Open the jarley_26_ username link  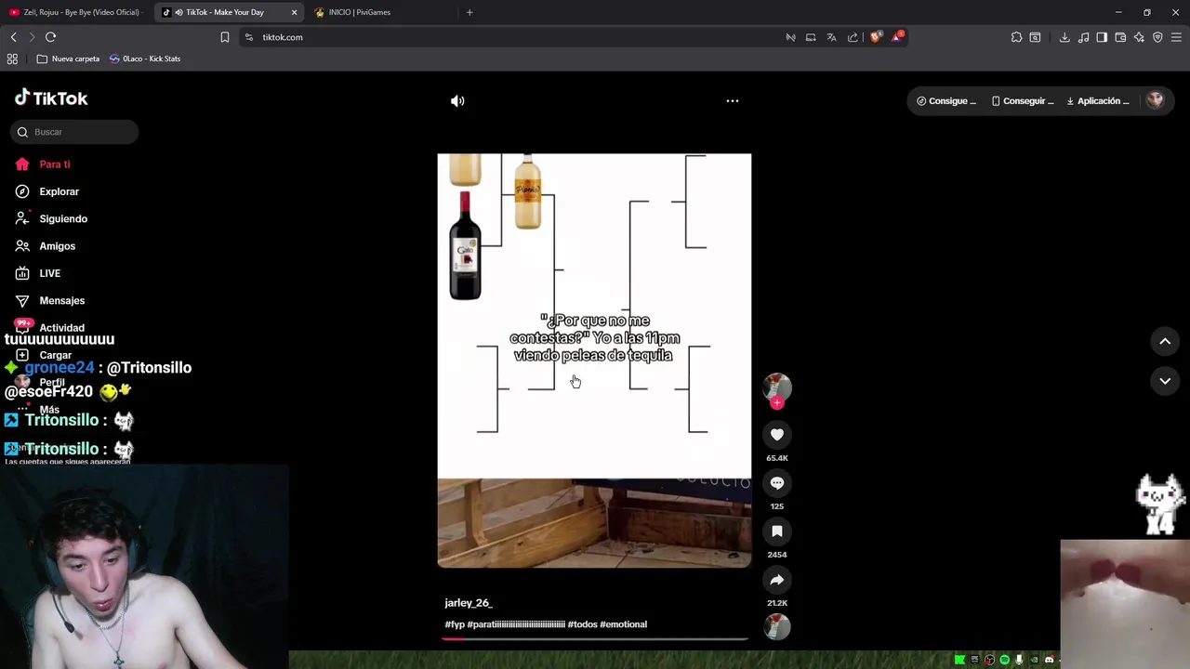tap(469, 603)
